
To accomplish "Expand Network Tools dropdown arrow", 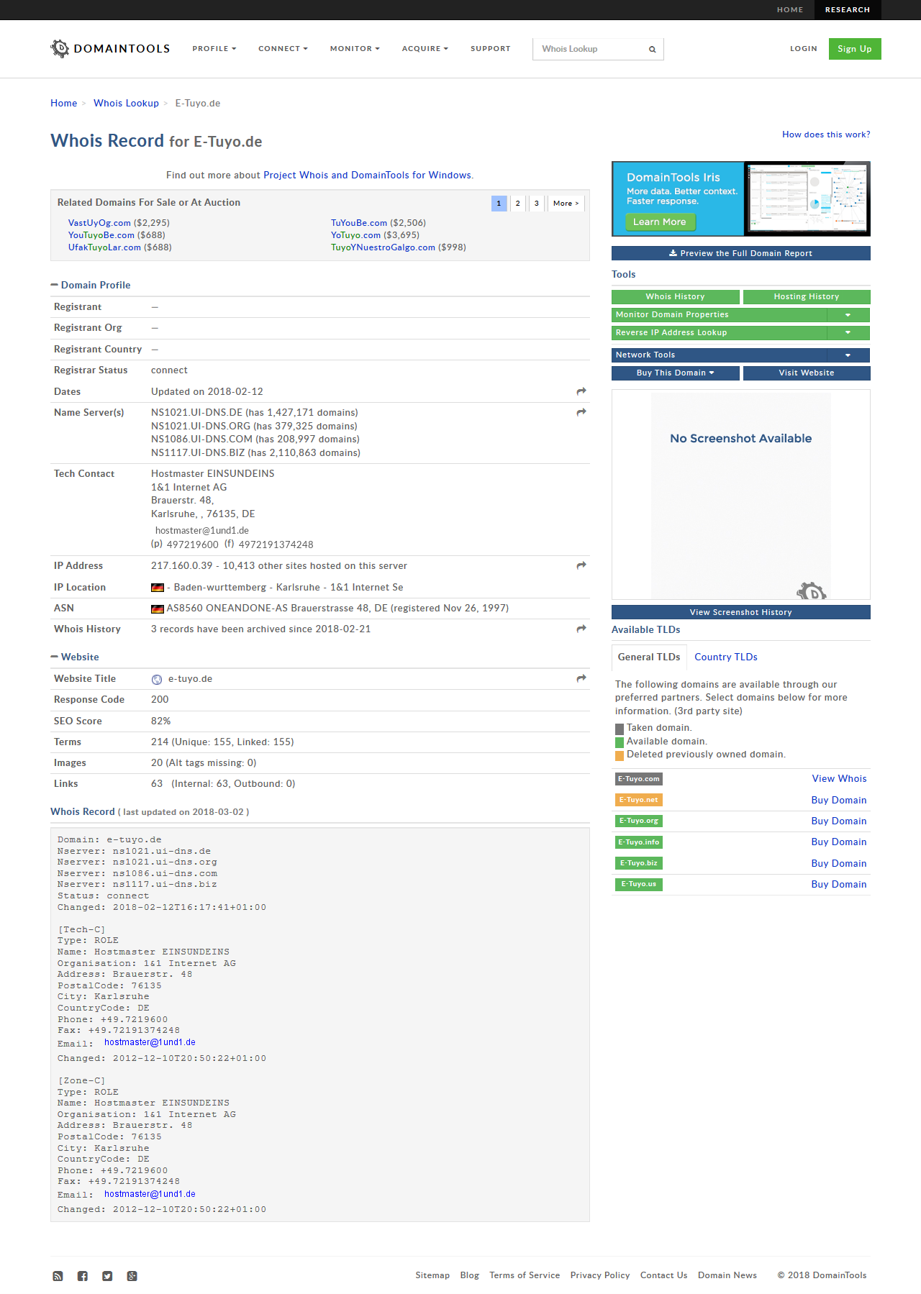I will [848, 355].
